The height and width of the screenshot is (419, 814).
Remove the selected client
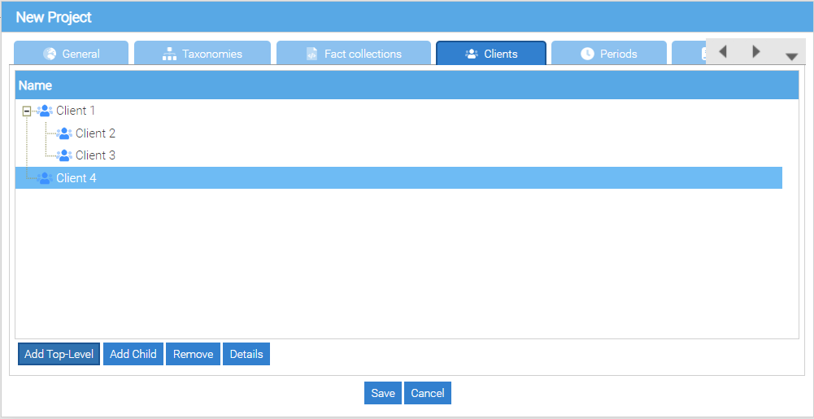coord(193,354)
